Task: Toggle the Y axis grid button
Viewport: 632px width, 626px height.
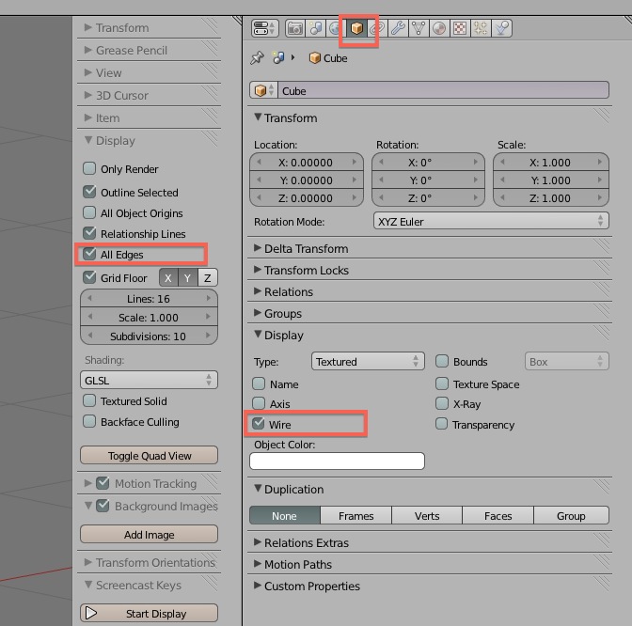Action: tap(188, 278)
